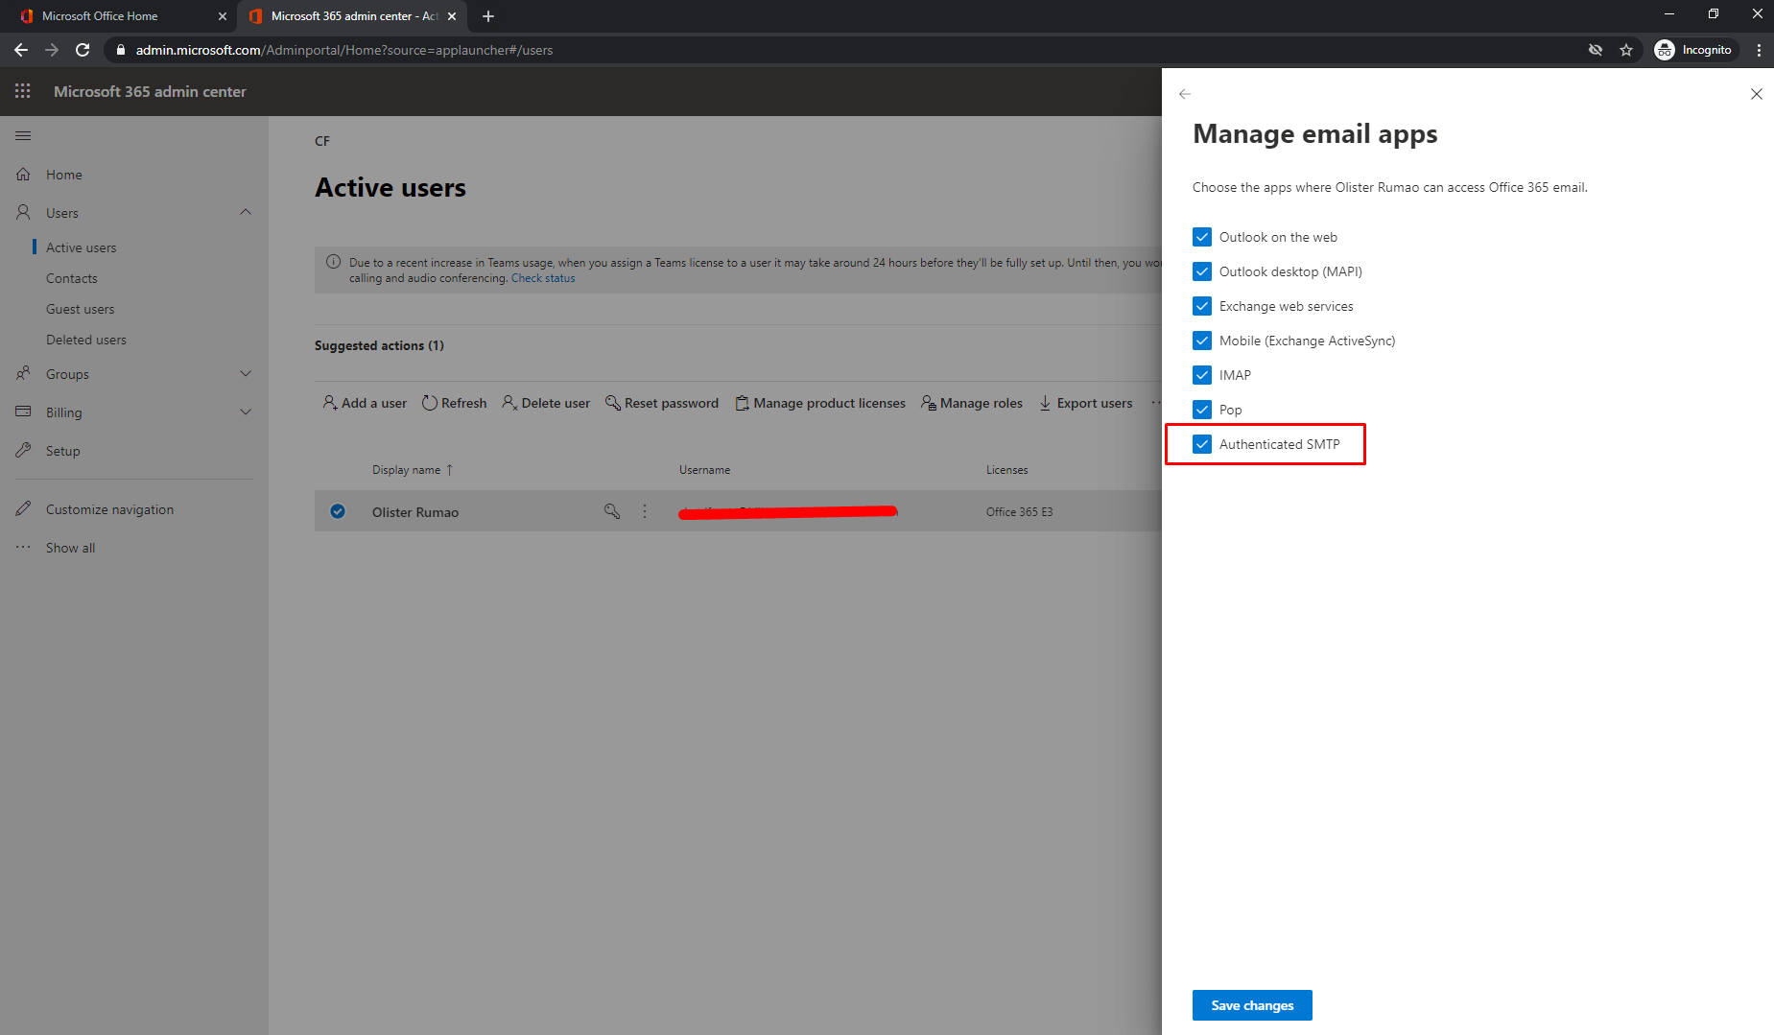Viewport: 1774px width, 1035px height.
Task: Uncheck Exchange web services
Action: (x=1202, y=306)
